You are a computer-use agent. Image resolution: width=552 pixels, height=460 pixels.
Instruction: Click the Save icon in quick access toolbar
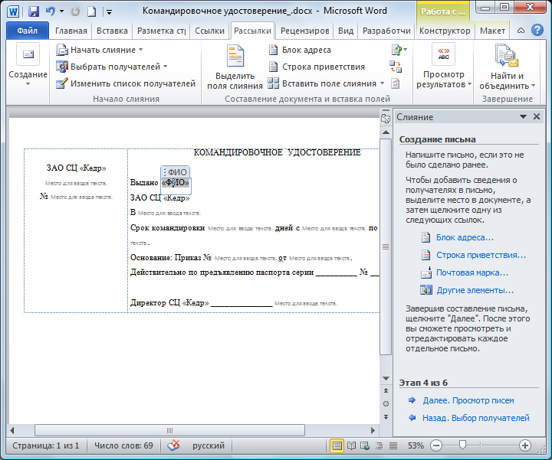coord(34,11)
